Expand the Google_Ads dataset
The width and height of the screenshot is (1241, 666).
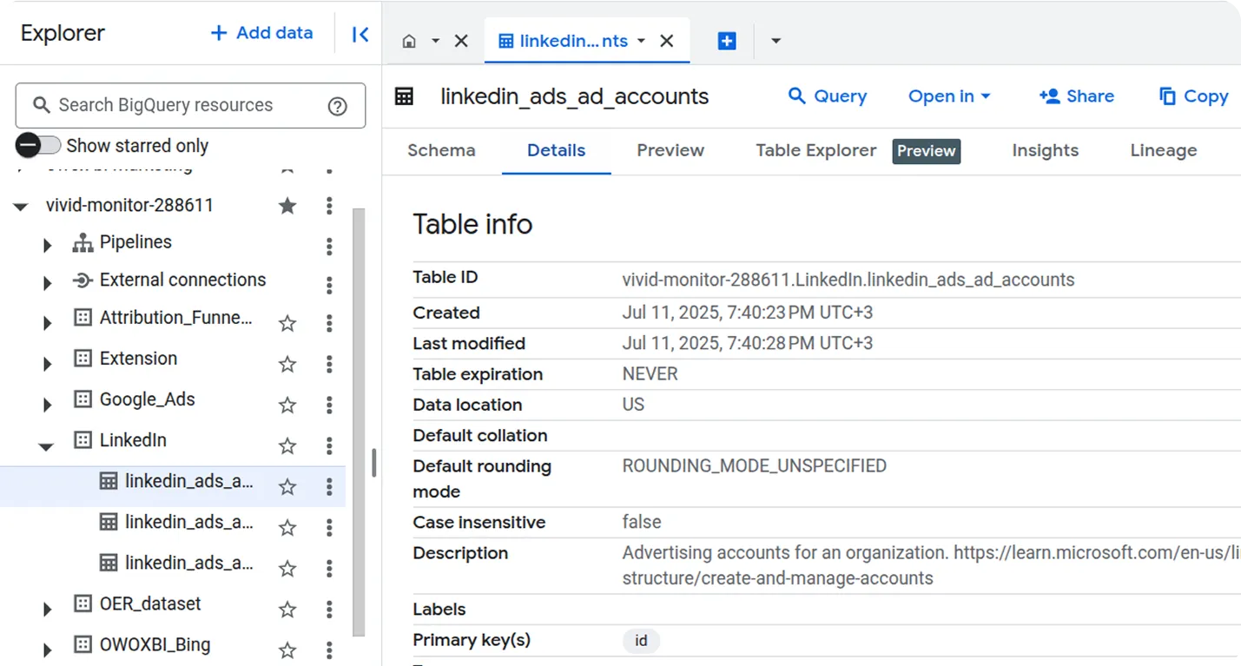click(48, 405)
